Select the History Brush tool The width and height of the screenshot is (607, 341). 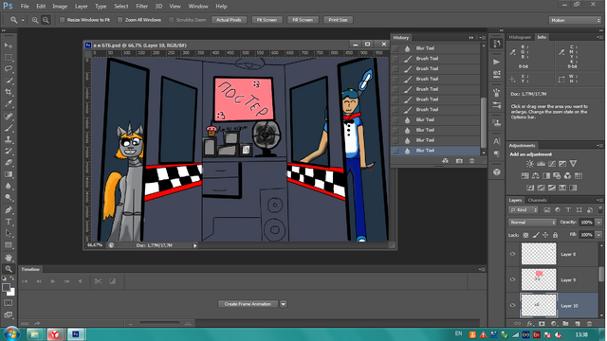(x=9, y=151)
